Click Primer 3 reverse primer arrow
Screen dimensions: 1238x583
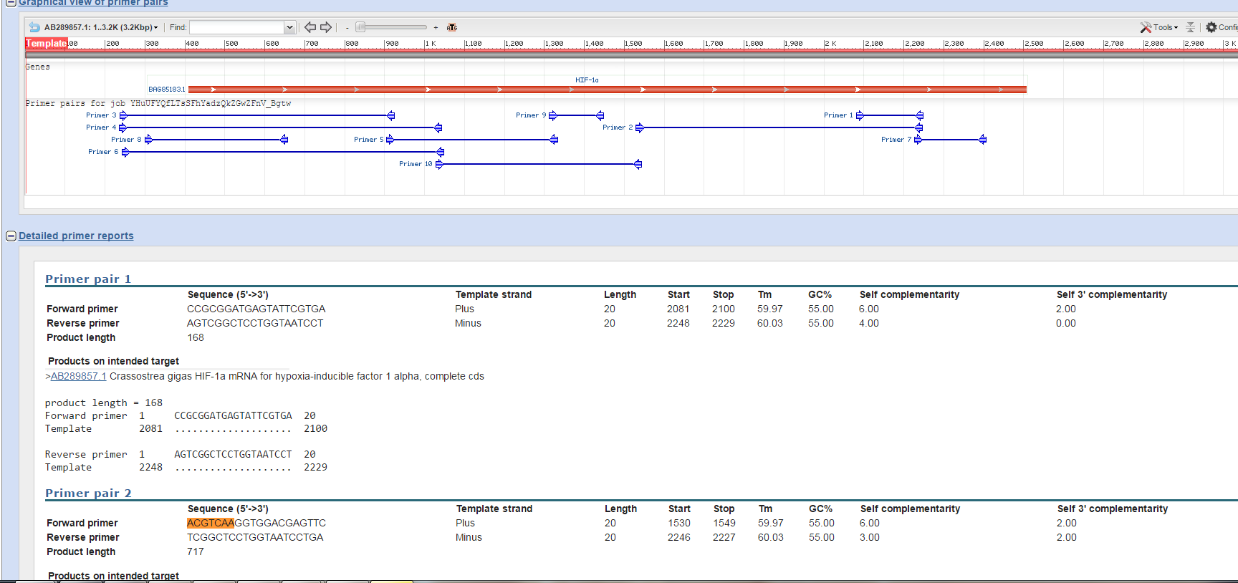391,115
